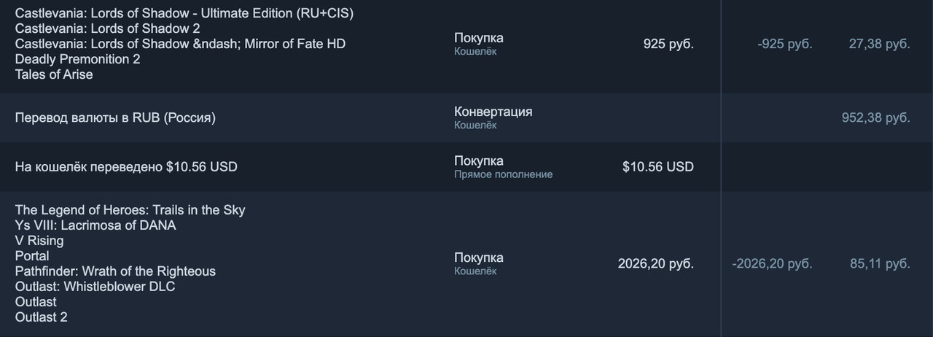Click Castlevania: Lords of Shadow 2 title
This screenshot has width=933, height=337.
click(x=107, y=28)
